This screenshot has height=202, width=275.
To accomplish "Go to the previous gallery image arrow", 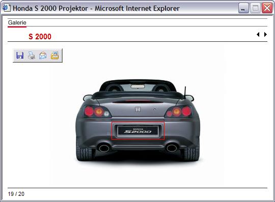I will click(258, 34).
